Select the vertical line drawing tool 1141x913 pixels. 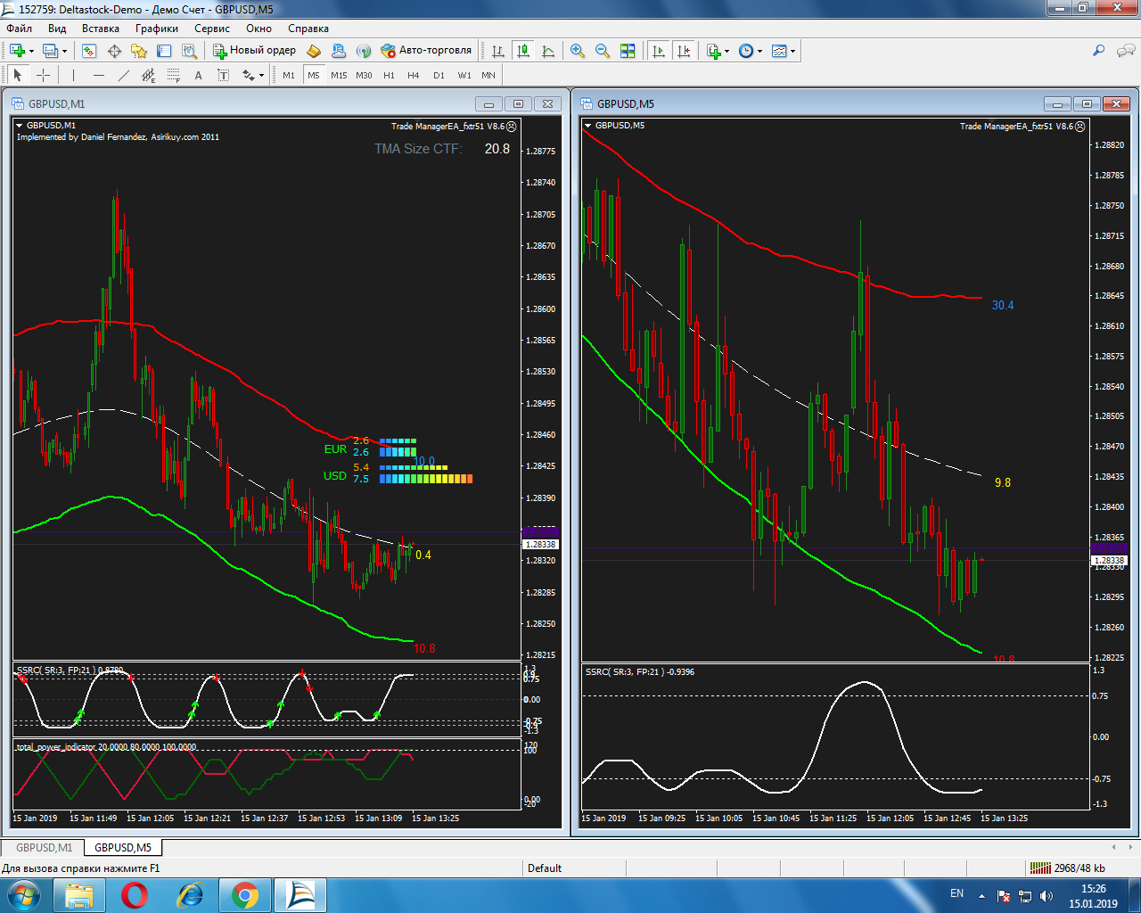[x=74, y=75]
